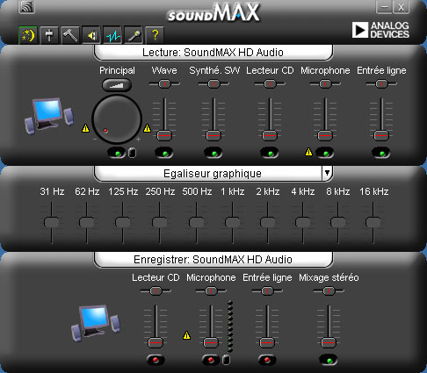Select Lecteur CD recording source LED
The image size is (427, 373).
(x=156, y=360)
